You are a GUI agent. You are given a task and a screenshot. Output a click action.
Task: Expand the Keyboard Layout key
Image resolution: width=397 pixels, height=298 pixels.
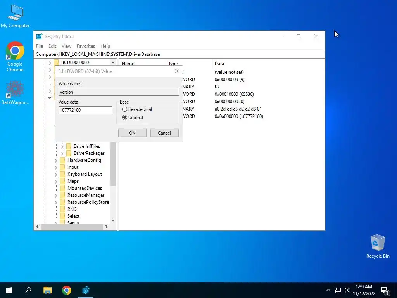(x=56, y=174)
